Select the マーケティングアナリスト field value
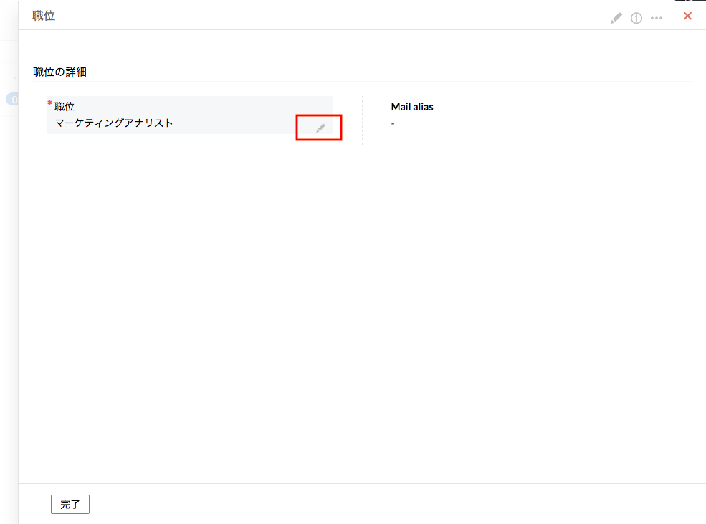This screenshot has height=524, width=706. pyautogui.click(x=114, y=123)
